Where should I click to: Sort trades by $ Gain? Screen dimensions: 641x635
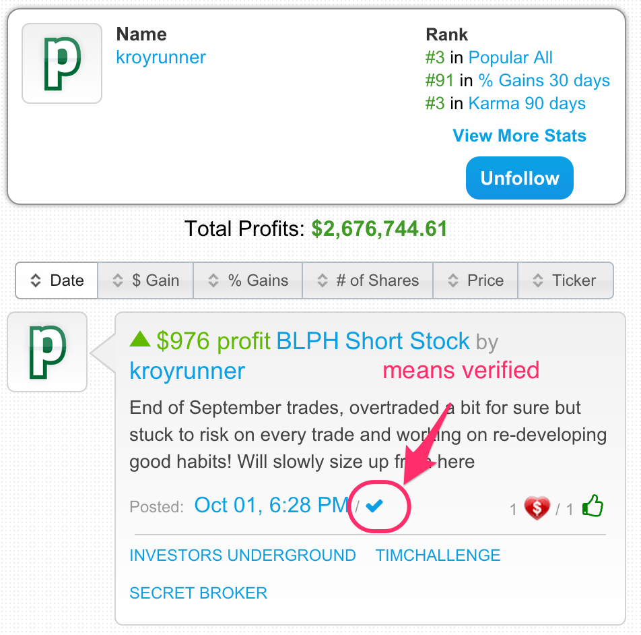(x=146, y=280)
